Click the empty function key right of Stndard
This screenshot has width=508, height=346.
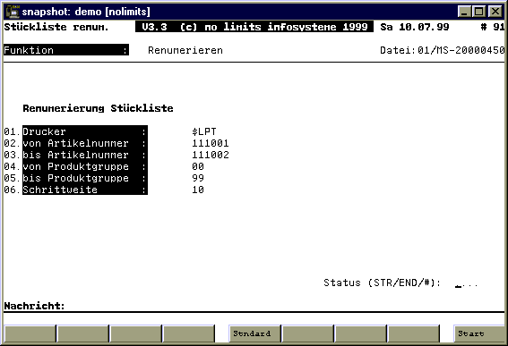[x=308, y=333]
